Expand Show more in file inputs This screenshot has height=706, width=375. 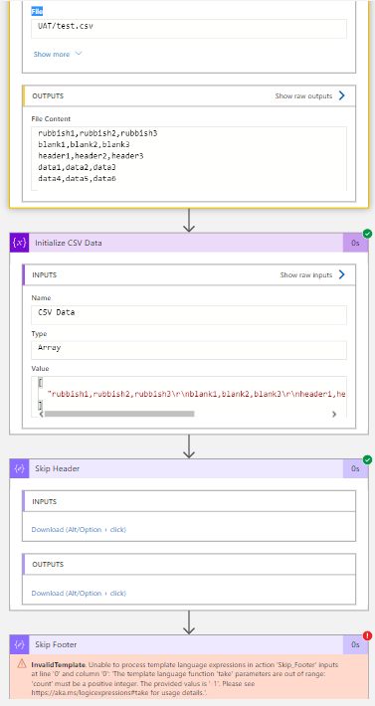pyautogui.click(x=58, y=54)
